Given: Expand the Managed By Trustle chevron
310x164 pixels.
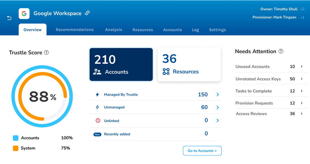Looking at the screenshot, I should [218, 94].
